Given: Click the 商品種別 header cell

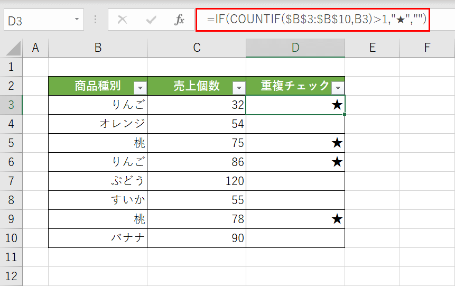Looking at the screenshot, I should 98,86.
